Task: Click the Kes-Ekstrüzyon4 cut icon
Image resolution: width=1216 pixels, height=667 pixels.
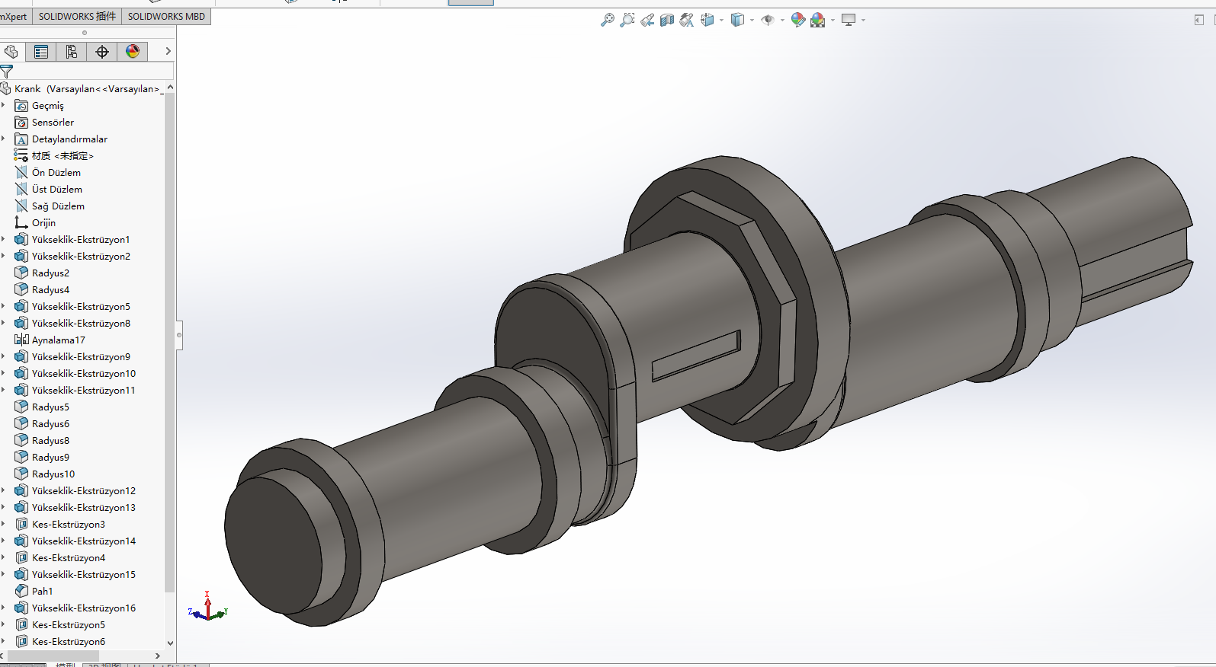Action: pos(21,557)
